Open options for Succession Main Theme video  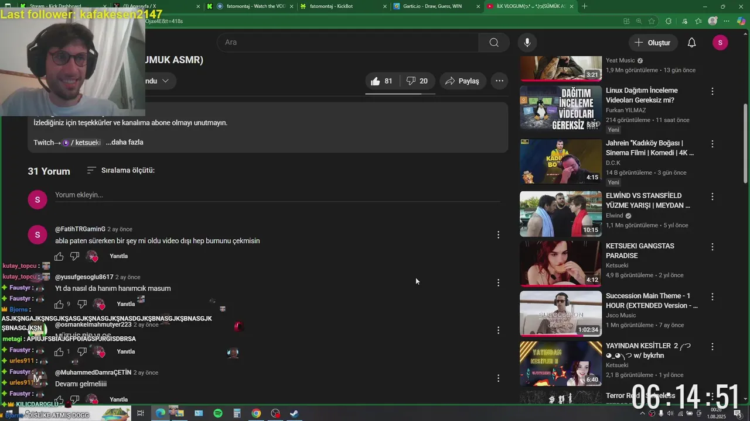tap(712, 297)
